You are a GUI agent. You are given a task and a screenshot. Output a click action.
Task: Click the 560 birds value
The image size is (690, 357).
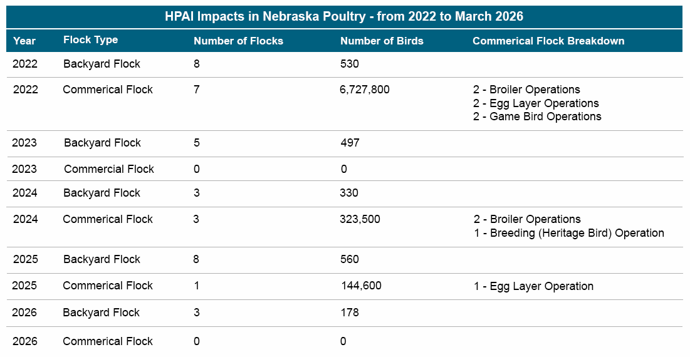[349, 259]
